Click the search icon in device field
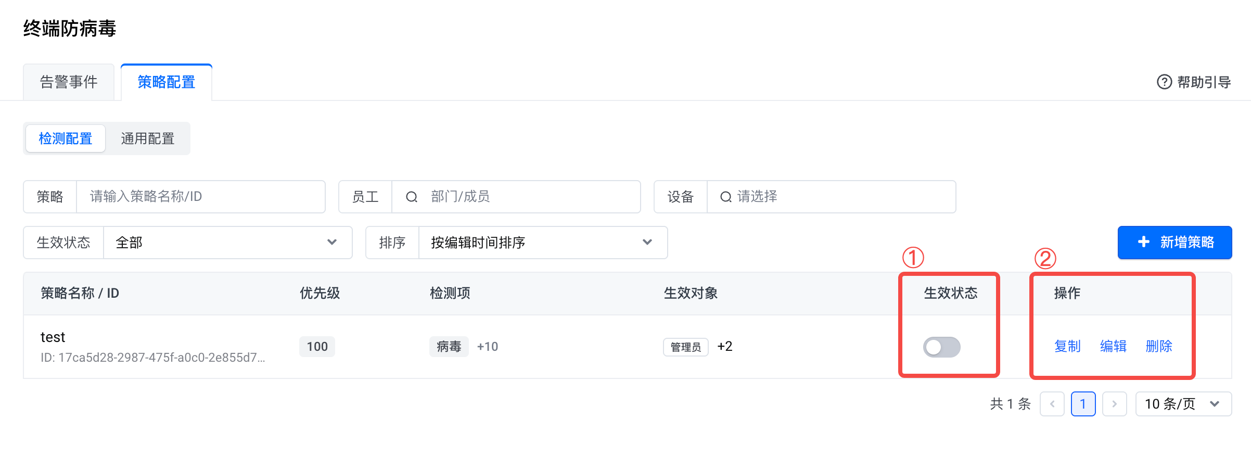This screenshot has width=1251, height=457. click(x=725, y=197)
